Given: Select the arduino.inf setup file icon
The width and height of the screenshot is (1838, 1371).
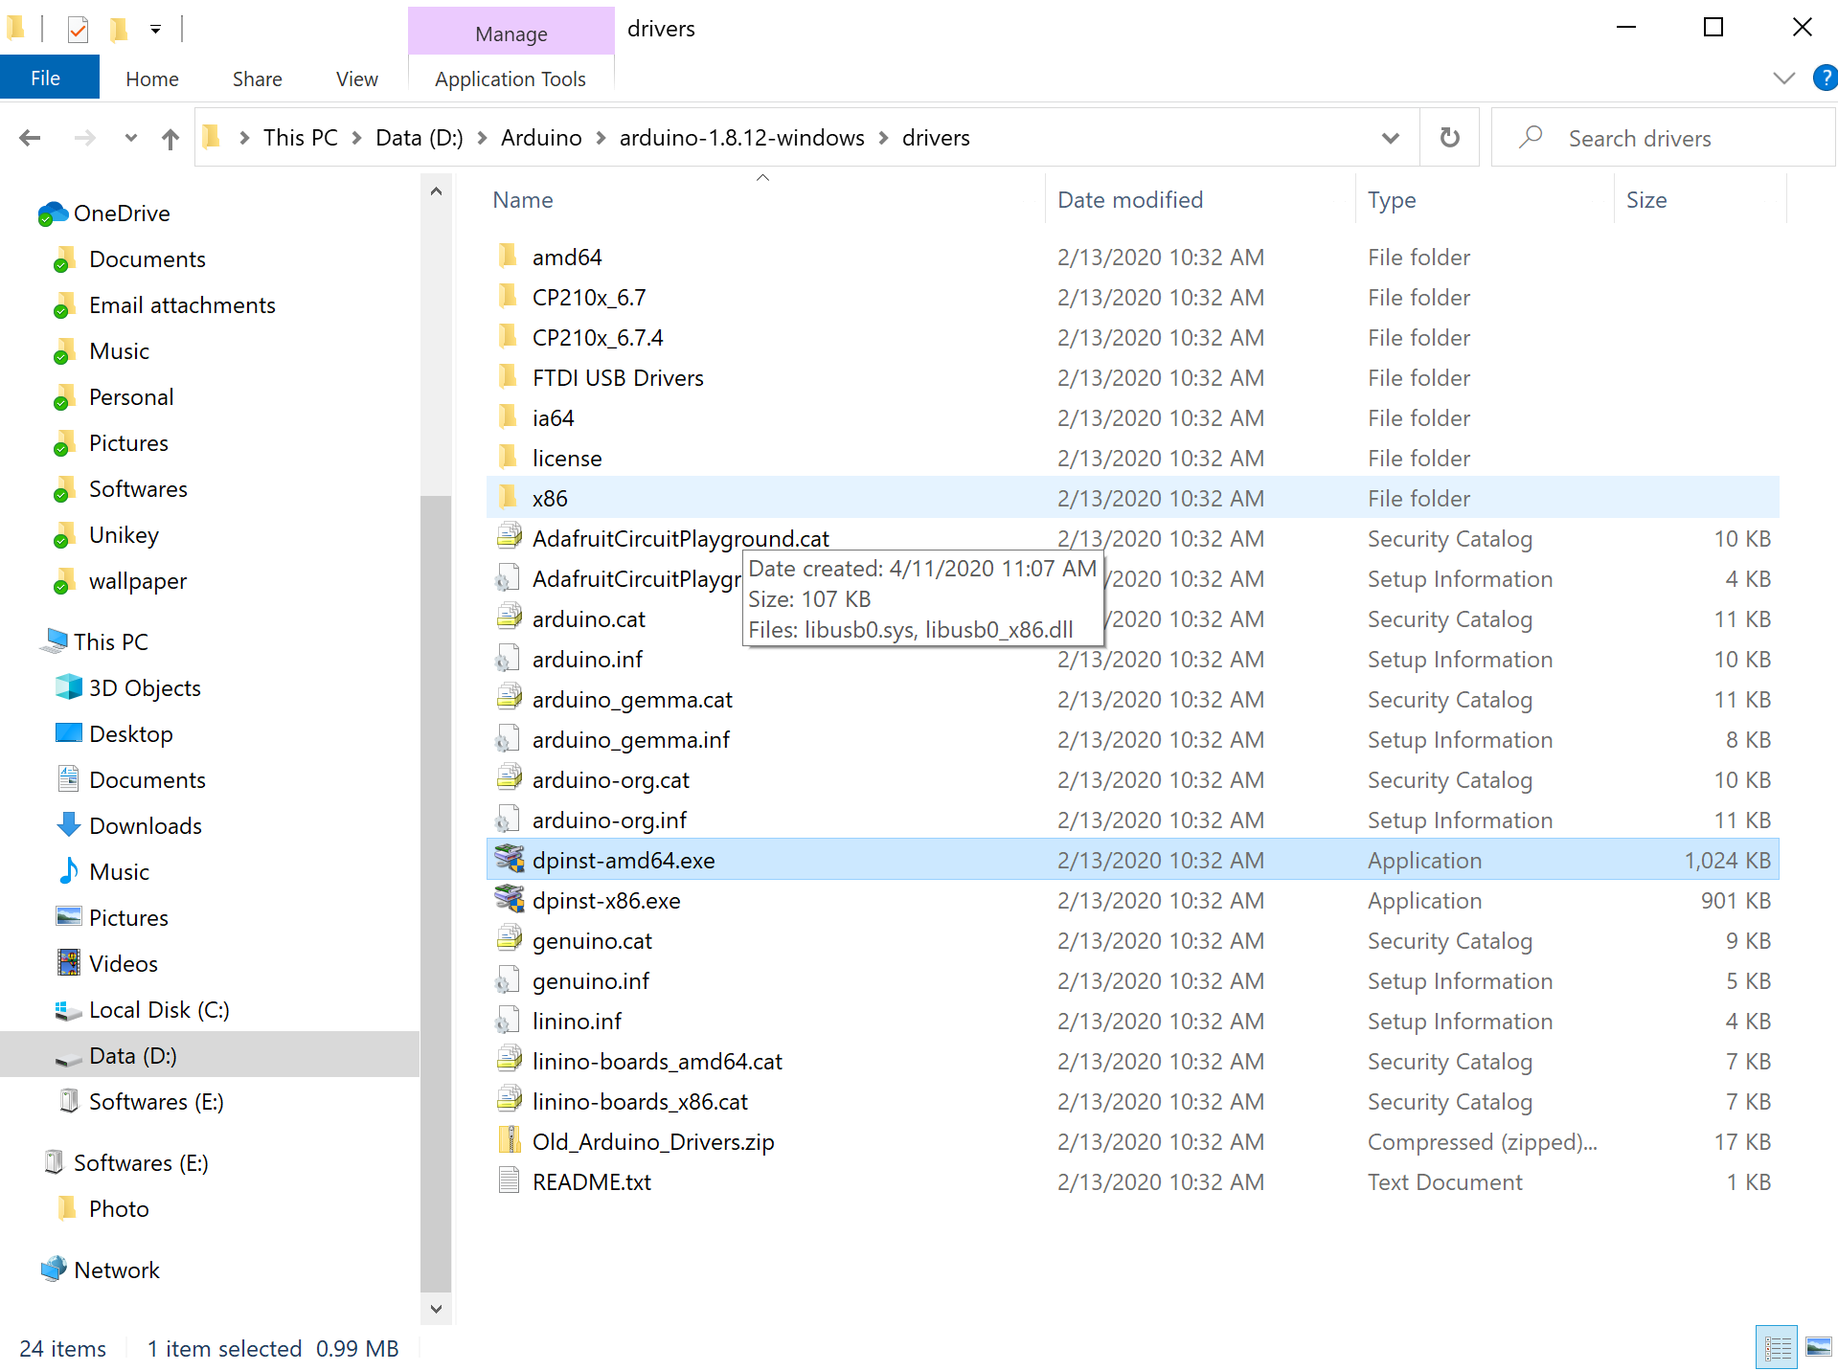Looking at the screenshot, I should [x=509, y=659].
